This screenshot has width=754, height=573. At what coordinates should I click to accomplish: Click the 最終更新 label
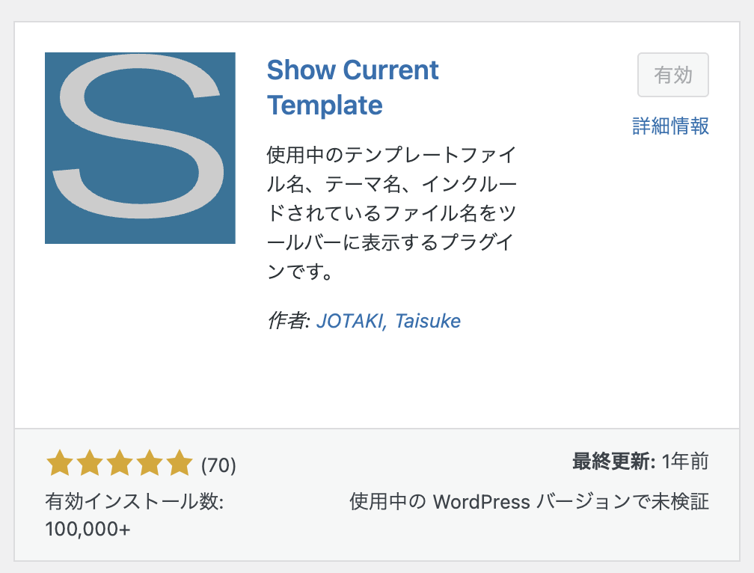[x=613, y=462]
